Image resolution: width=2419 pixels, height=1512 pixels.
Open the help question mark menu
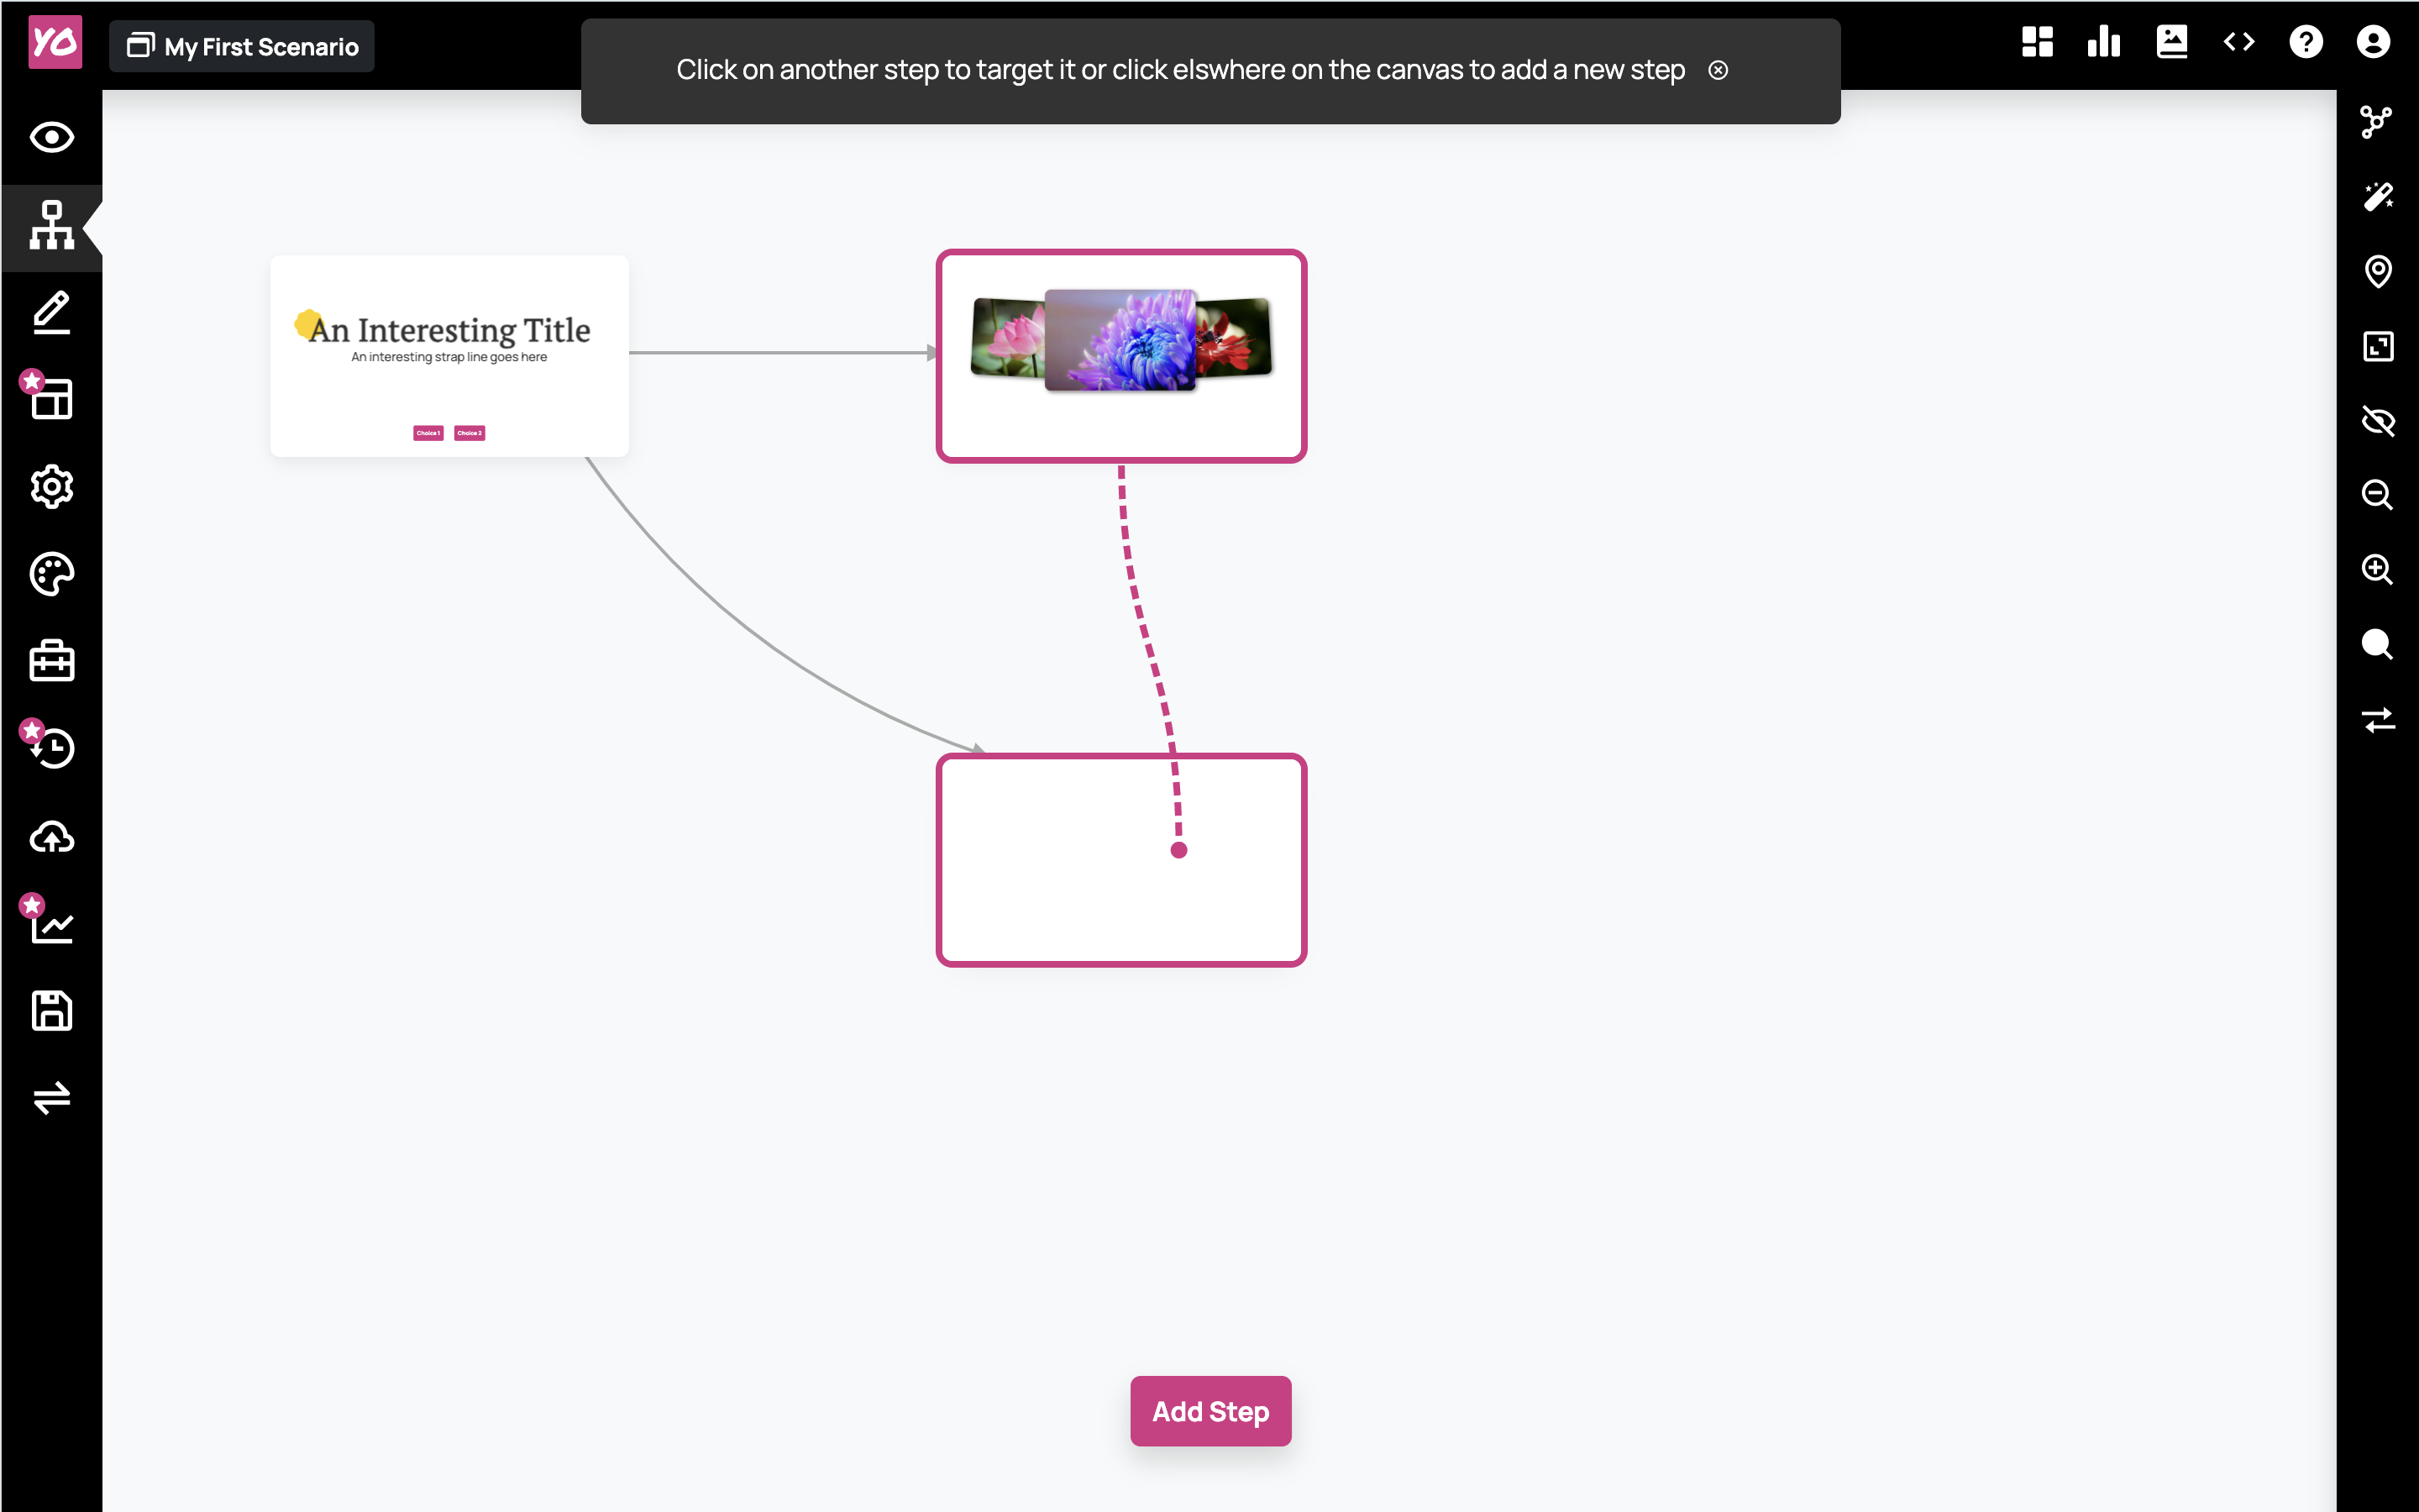coord(2305,42)
